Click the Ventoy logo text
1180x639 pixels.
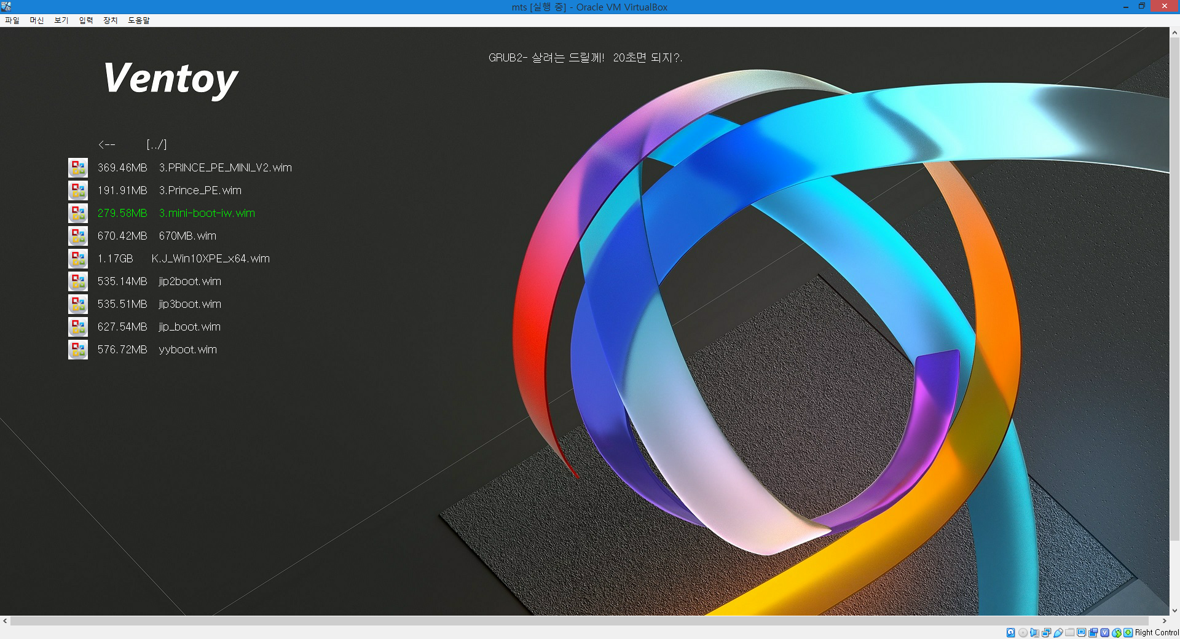point(170,79)
